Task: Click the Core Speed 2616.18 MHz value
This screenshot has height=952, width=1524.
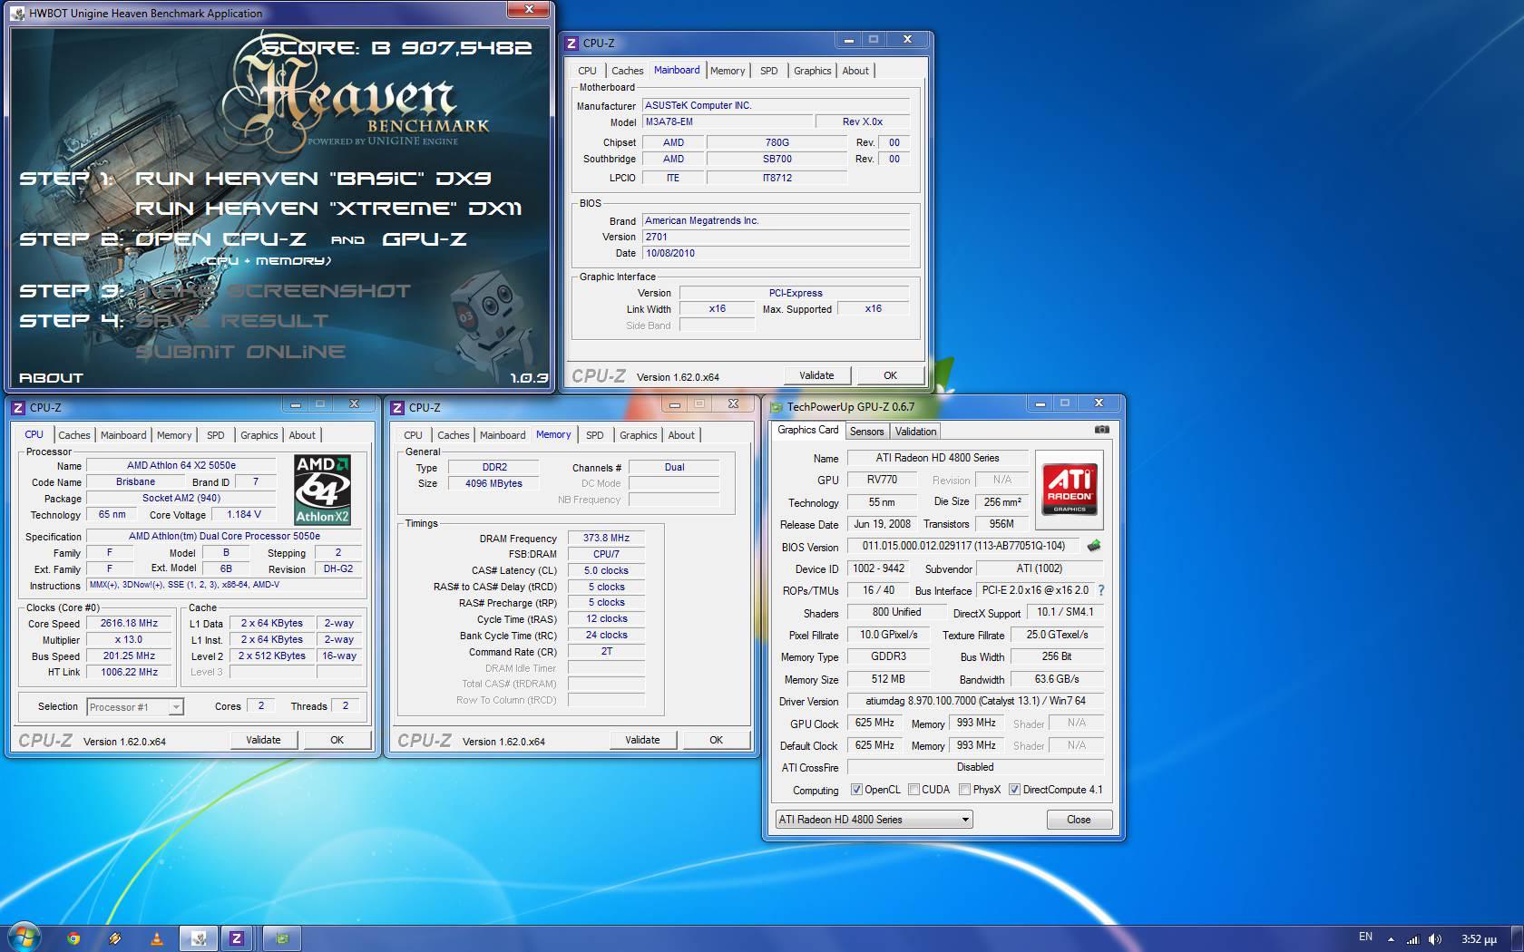Action: (x=129, y=624)
